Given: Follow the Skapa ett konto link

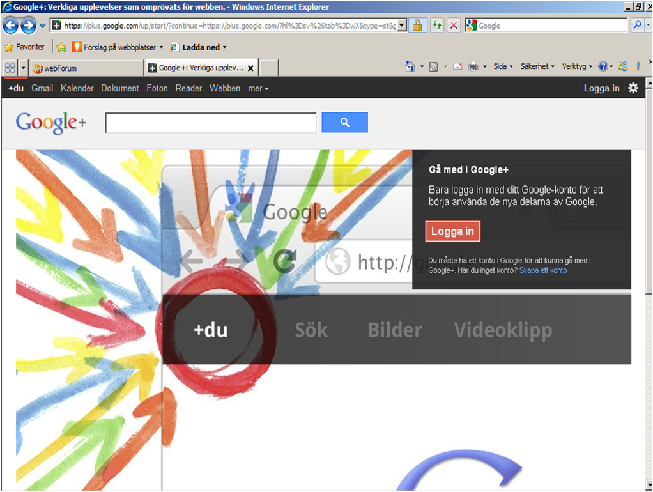Looking at the screenshot, I should 543,270.
